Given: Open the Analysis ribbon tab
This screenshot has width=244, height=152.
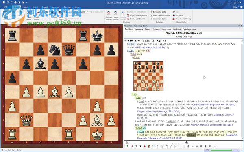Looking at the screenshot, I should 56,7.
